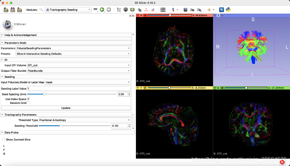Screen dimensions: 290x166
Task: Click the red error indicator button
Action: [282, 162]
